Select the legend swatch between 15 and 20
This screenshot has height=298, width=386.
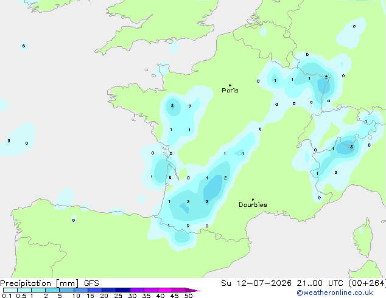click(x=94, y=290)
